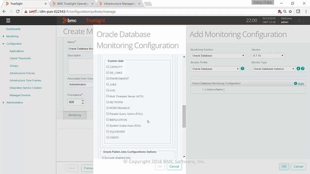The height and width of the screenshot is (174, 310).
Task: Add an Oracle Database Monitoring Configuration
Action: coord(299,84)
